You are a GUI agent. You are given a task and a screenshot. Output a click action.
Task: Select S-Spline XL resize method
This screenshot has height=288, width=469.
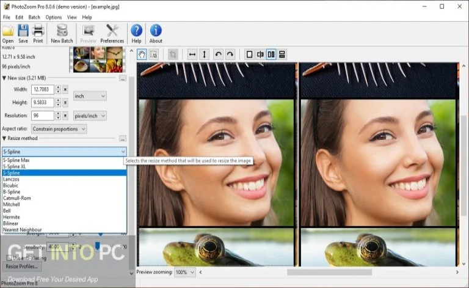click(x=64, y=166)
